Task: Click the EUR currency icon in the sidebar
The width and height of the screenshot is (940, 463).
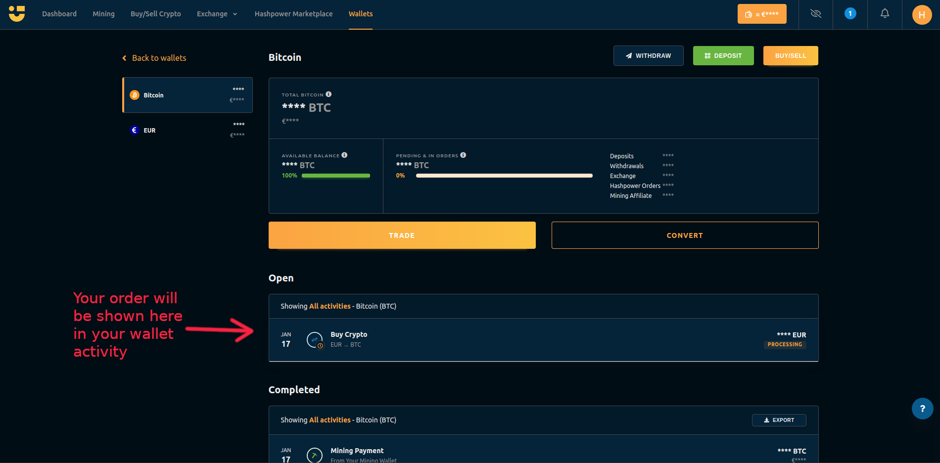Action: pyautogui.click(x=134, y=130)
